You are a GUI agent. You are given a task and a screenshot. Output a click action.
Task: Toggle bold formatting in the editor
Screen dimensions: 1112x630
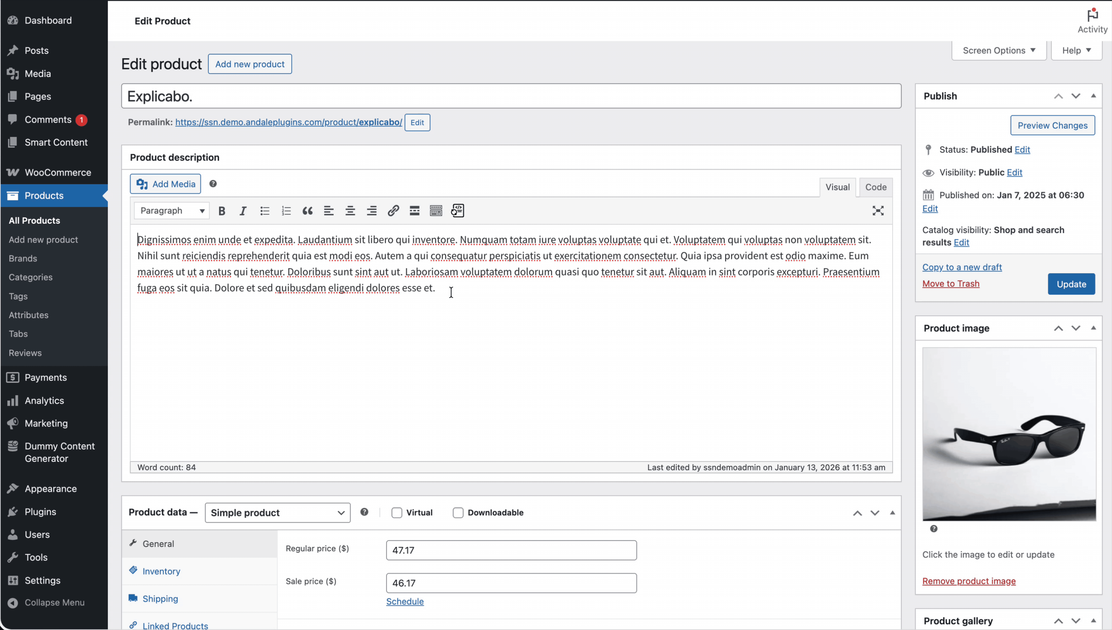(x=221, y=211)
